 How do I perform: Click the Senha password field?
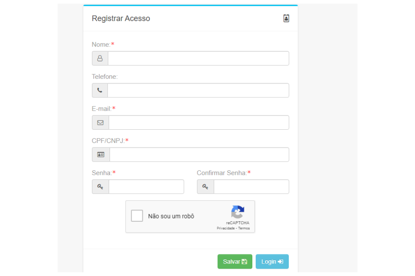[x=146, y=187]
